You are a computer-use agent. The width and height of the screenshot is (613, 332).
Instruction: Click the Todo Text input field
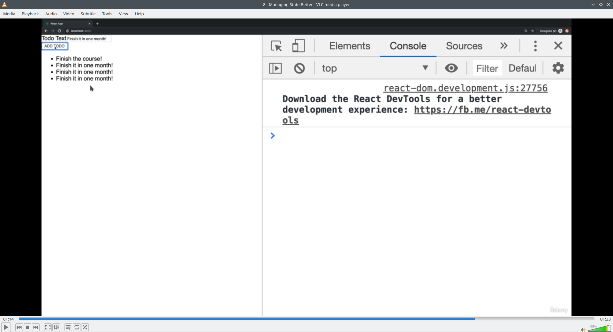pyautogui.click(x=89, y=39)
